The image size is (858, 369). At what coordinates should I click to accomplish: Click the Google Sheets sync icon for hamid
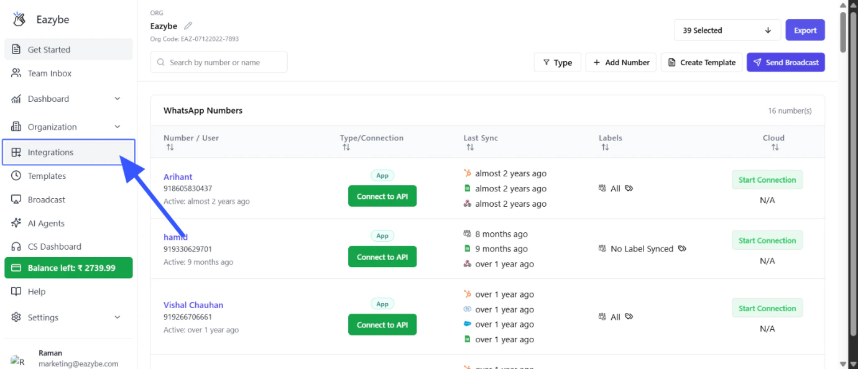[468, 248]
